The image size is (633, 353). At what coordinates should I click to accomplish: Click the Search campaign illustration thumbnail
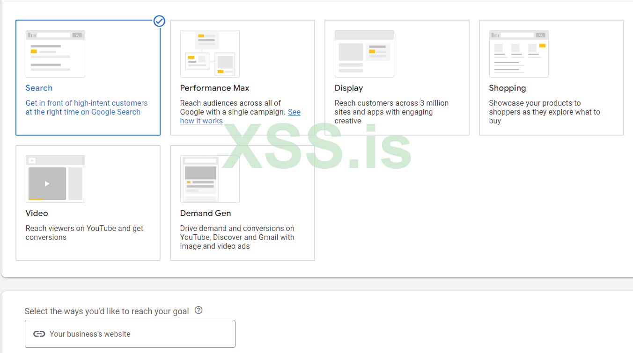(x=55, y=54)
